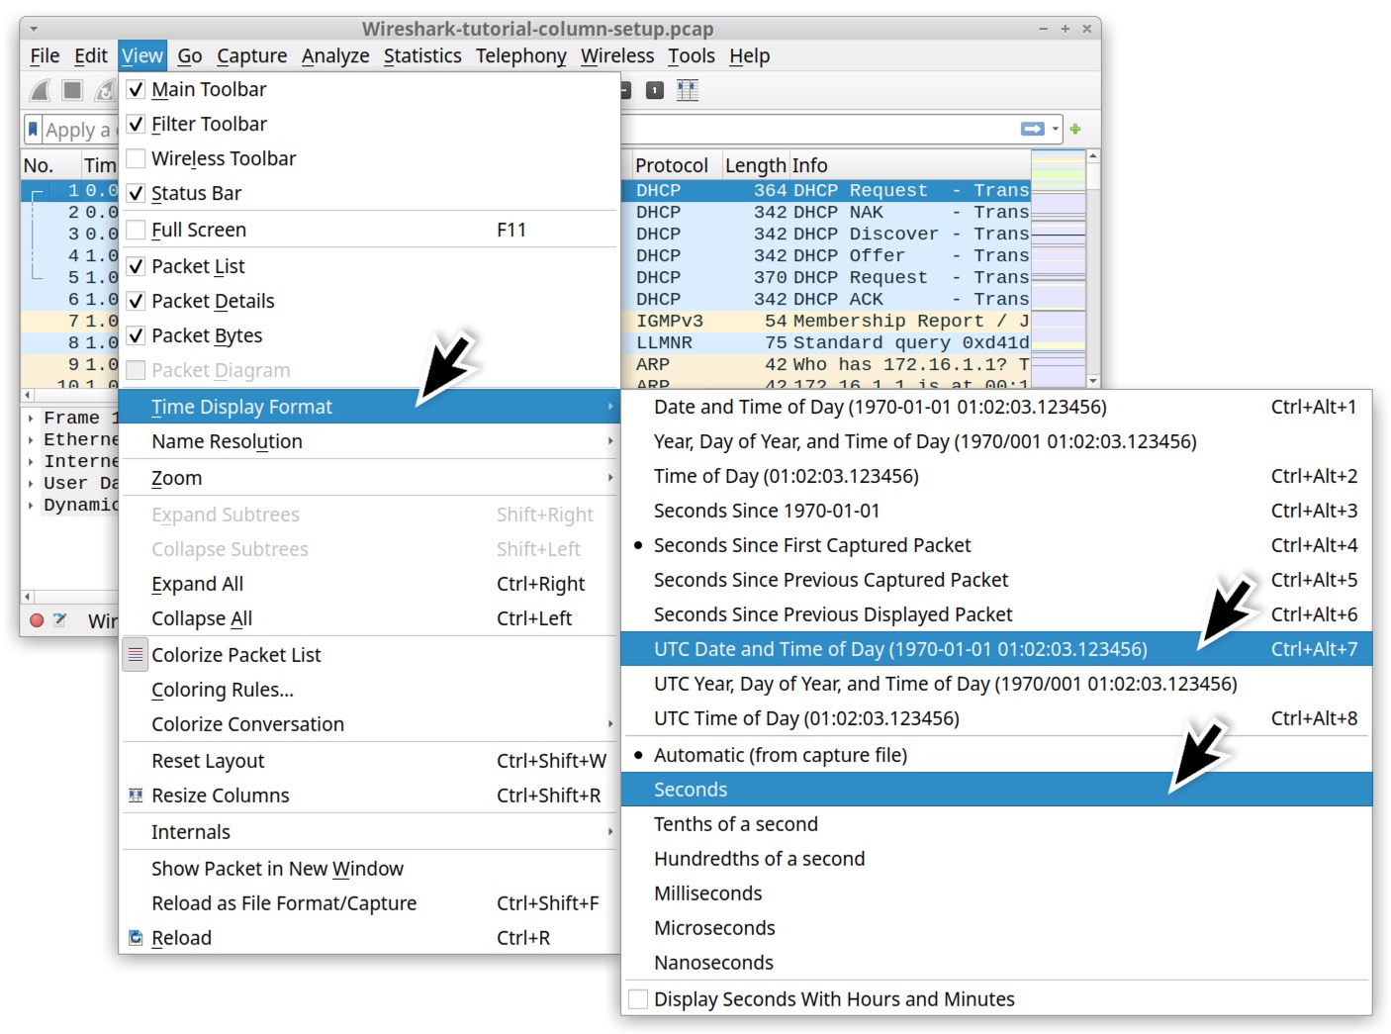Open the File menu
The image size is (1391, 1034).
pos(45,56)
